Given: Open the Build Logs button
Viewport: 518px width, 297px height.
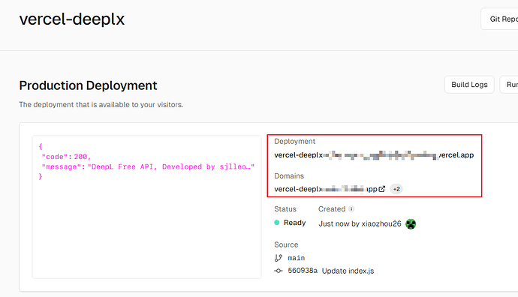Looking at the screenshot, I should [x=469, y=85].
